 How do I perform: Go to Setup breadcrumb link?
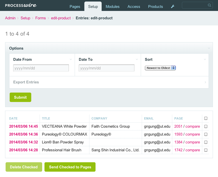pos(25,18)
